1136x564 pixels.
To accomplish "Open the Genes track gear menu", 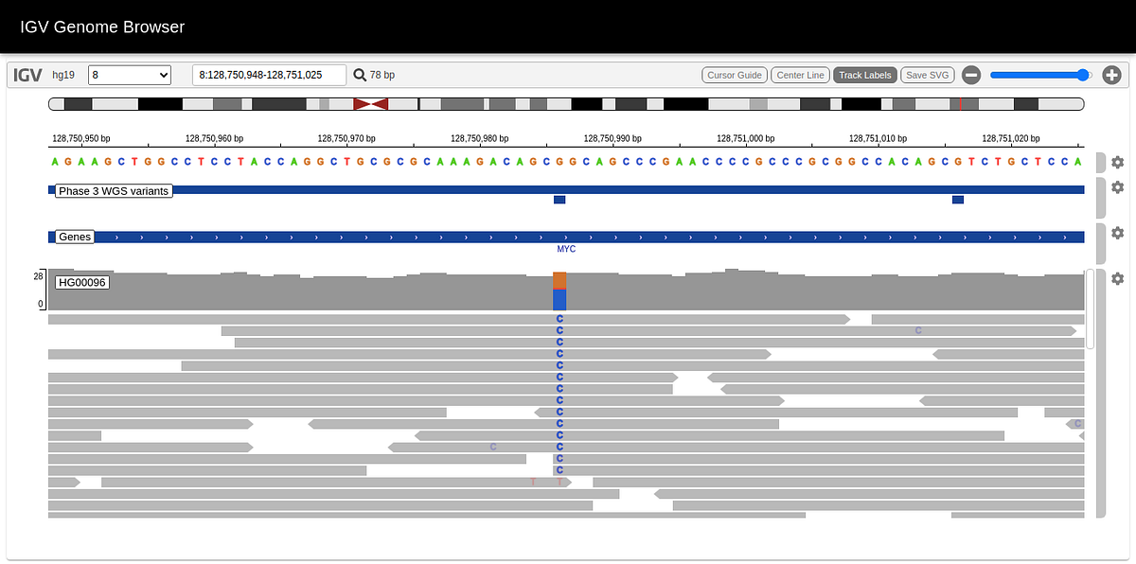I will [x=1118, y=232].
